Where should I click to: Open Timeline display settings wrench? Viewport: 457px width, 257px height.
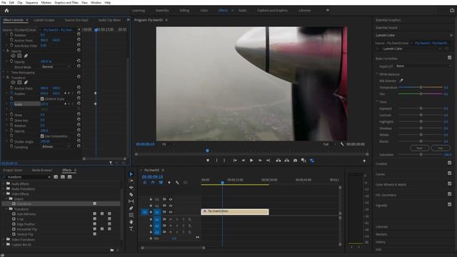point(177,183)
